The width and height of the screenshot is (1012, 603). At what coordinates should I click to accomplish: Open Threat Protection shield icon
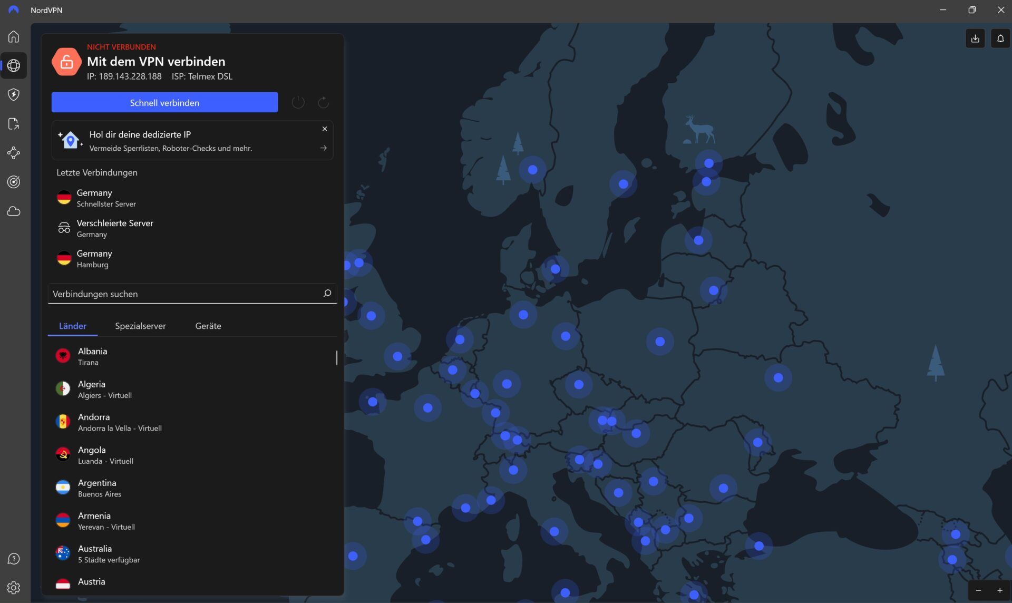[x=14, y=94]
